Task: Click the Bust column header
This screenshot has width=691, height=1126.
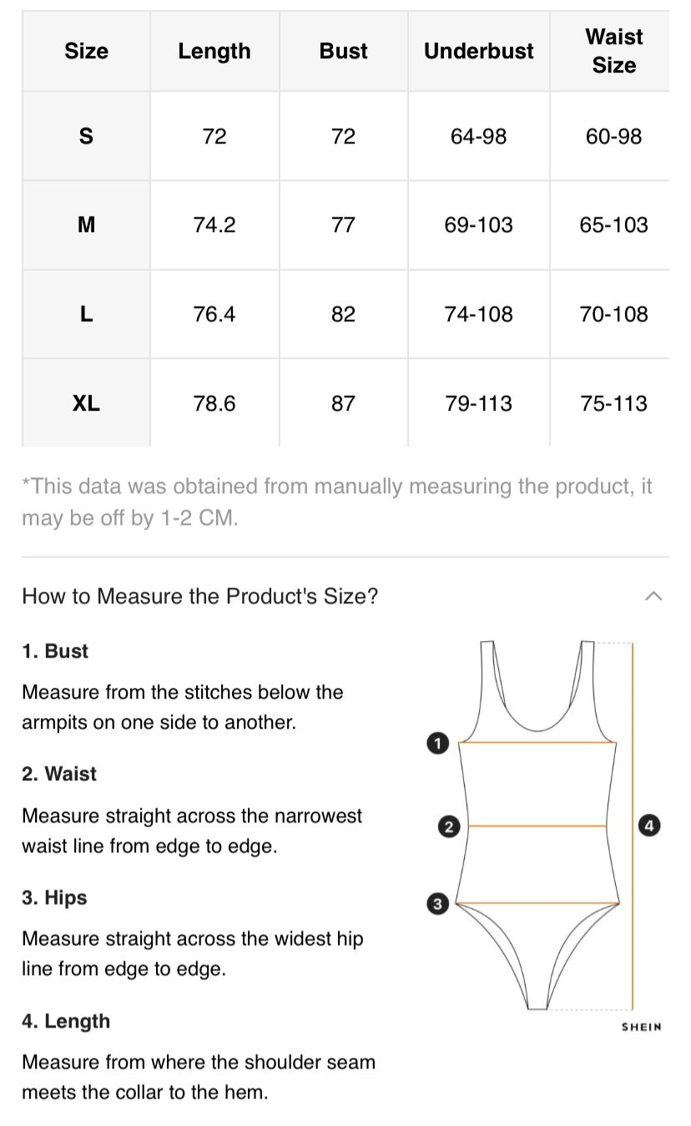Action: (x=343, y=51)
